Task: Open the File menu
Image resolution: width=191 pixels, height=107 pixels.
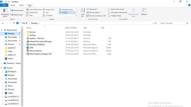Action: 4,5
